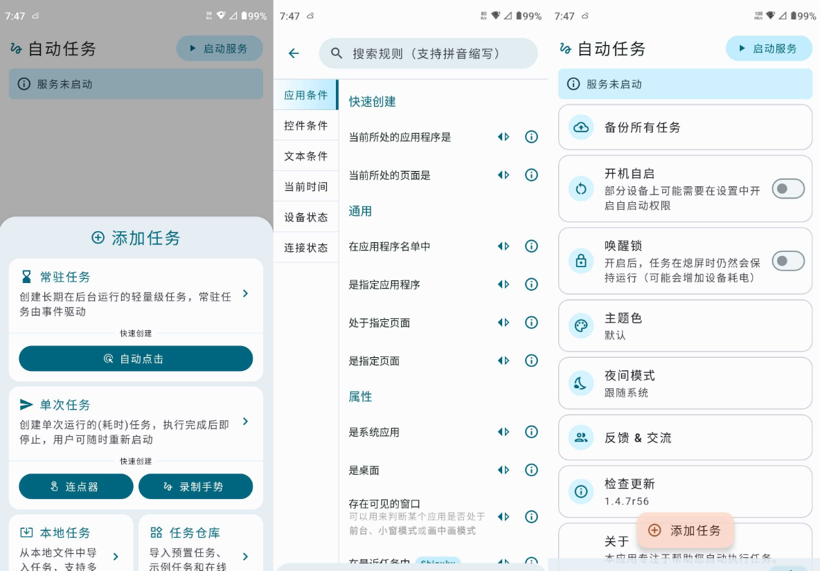Tap the 服务未启动 banner on settings screen
Screen dimensions: 820x571
[x=685, y=84]
